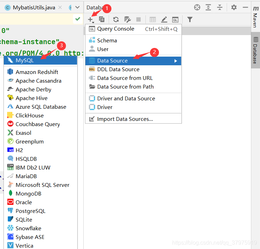Image resolution: width=260 pixels, height=249 pixels.
Task: Open the Maven side tab
Action: (x=255, y=17)
